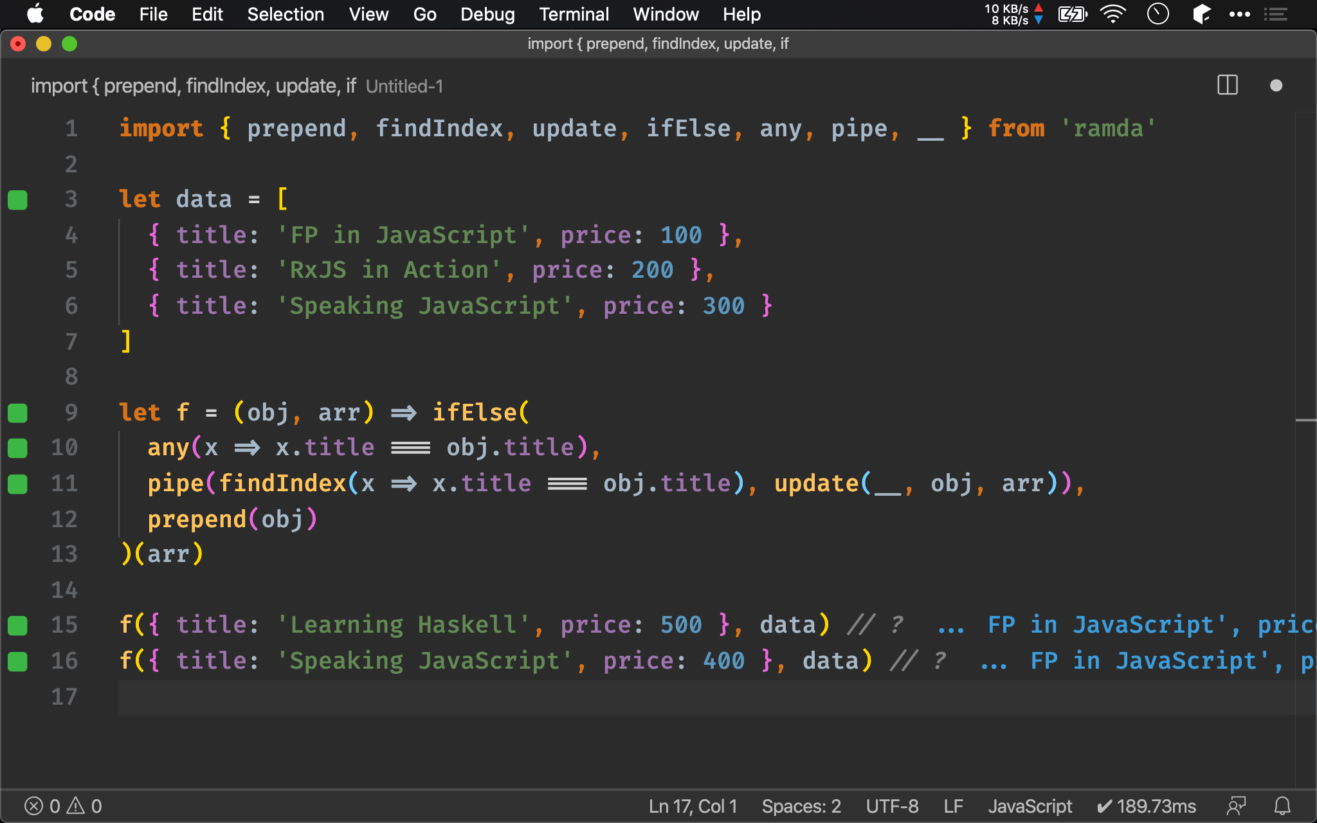Click the unsaved changes dot icon
The image size is (1317, 823).
pos(1276,86)
